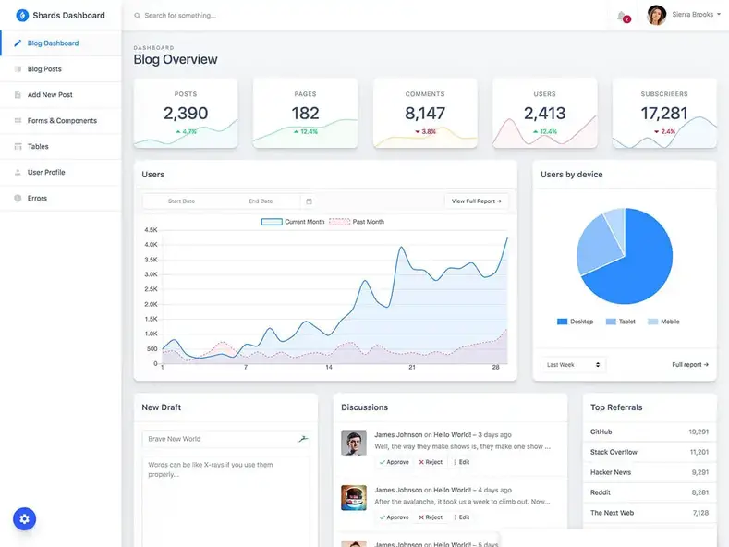Approve James Johnson's first comment
This screenshot has width=729, height=547.
click(x=394, y=462)
